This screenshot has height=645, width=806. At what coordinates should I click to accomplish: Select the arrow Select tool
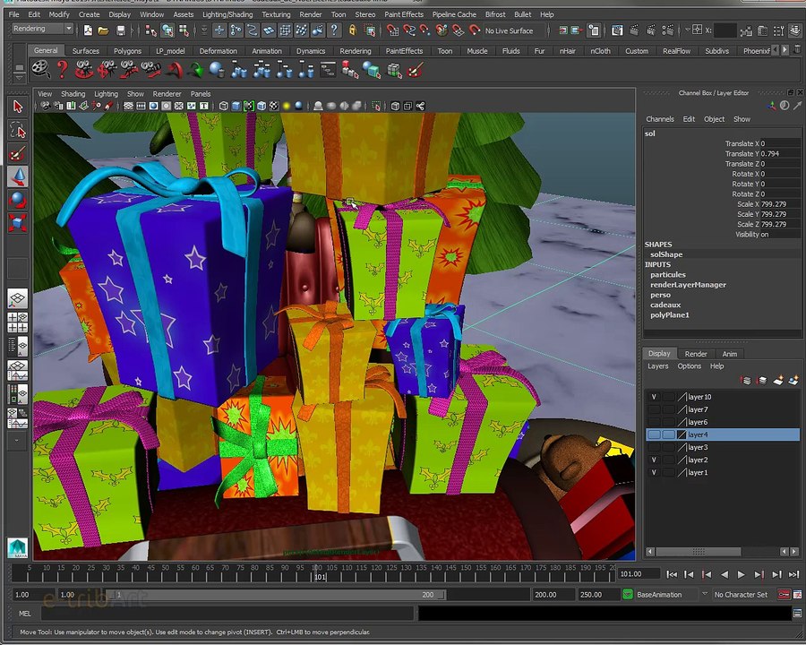(x=18, y=107)
